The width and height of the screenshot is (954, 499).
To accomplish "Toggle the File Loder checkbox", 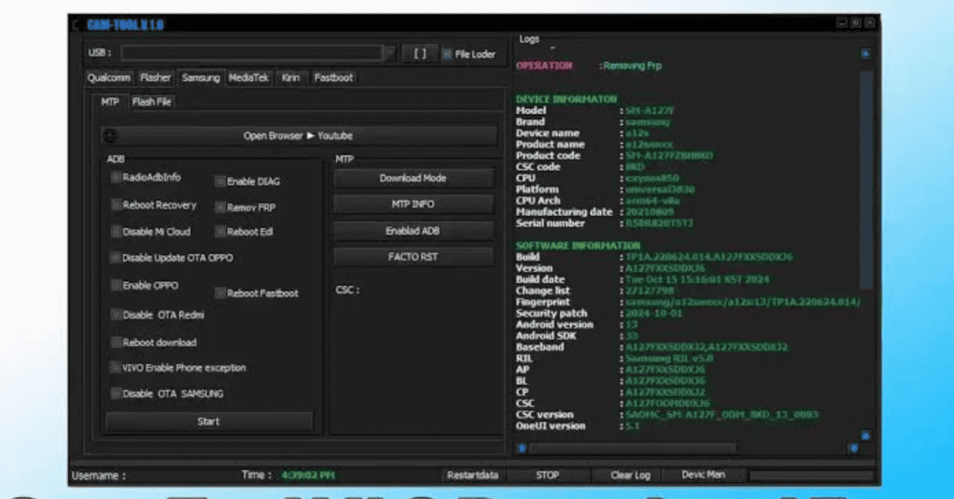I will pyautogui.click(x=447, y=54).
